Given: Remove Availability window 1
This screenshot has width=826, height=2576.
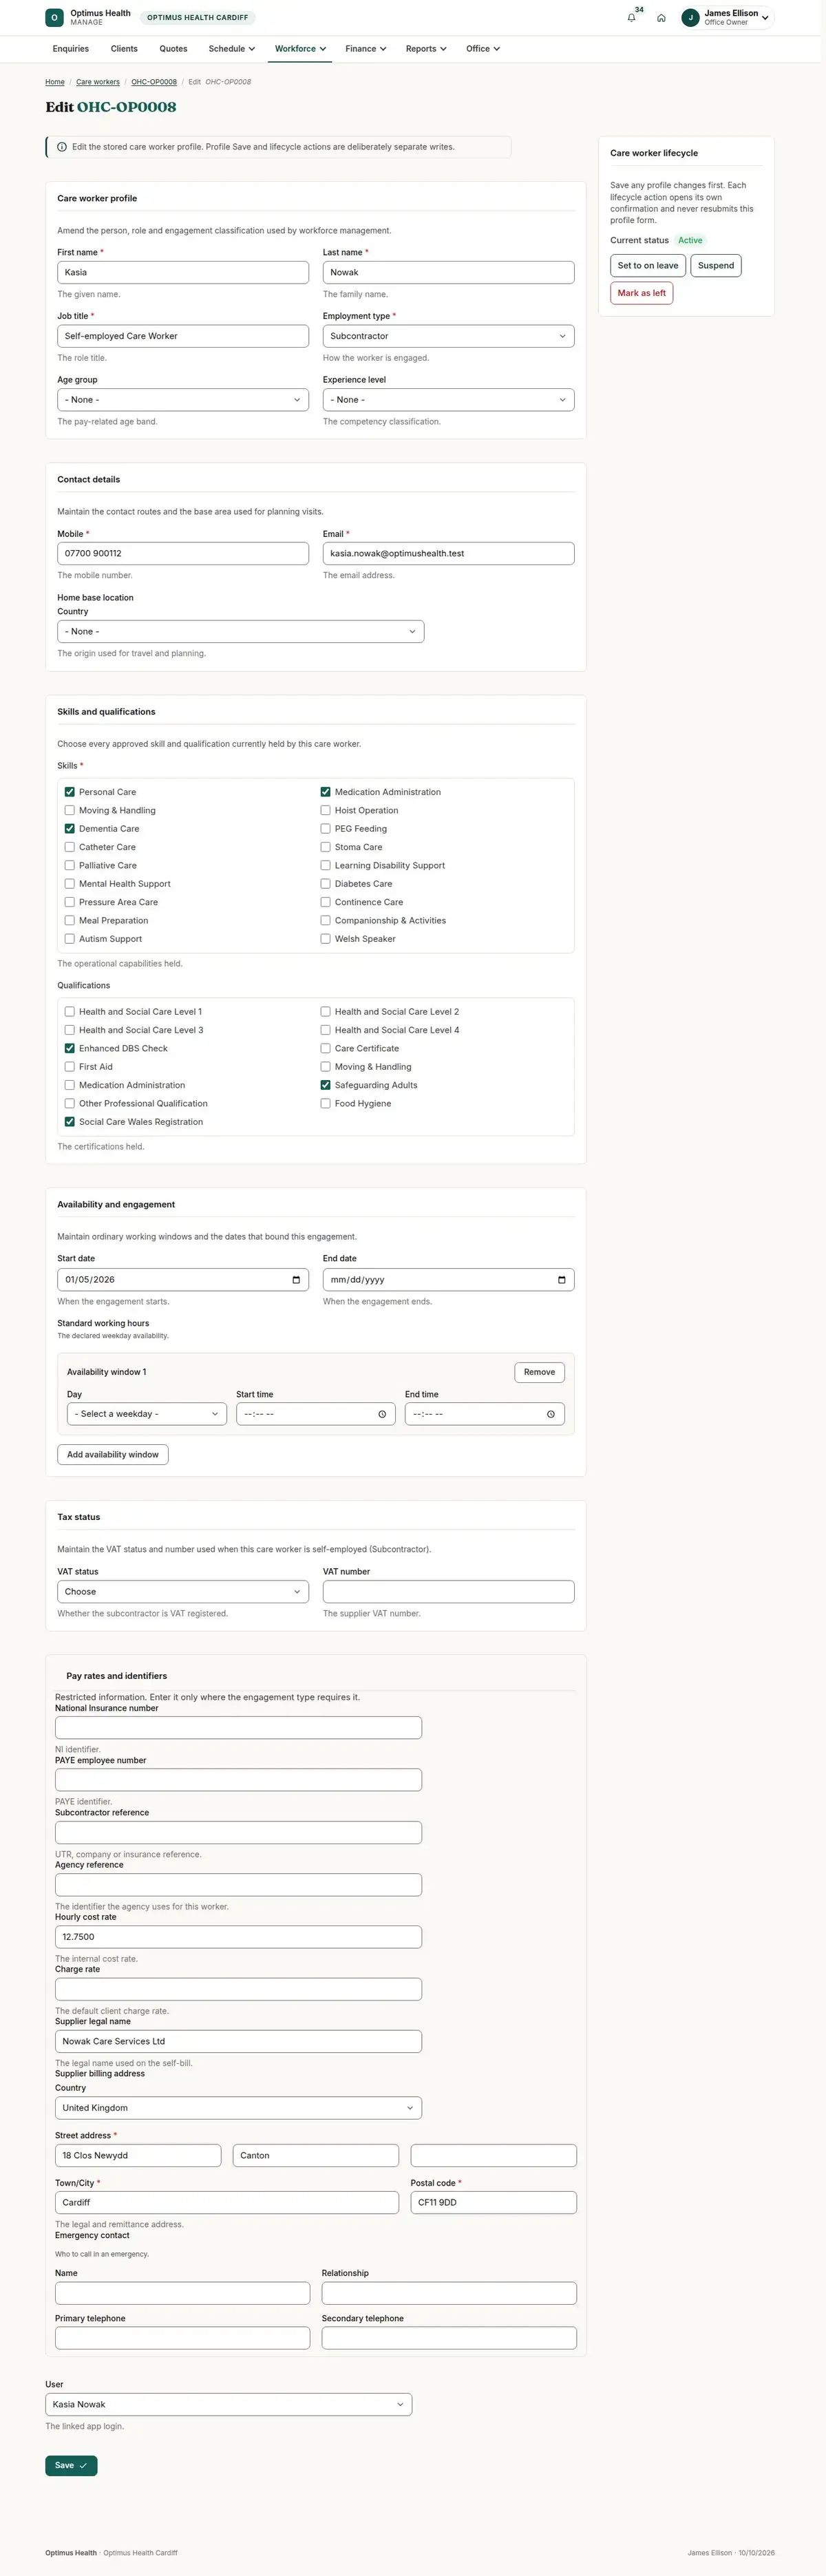Looking at the screenshot, I should 540,1373.
